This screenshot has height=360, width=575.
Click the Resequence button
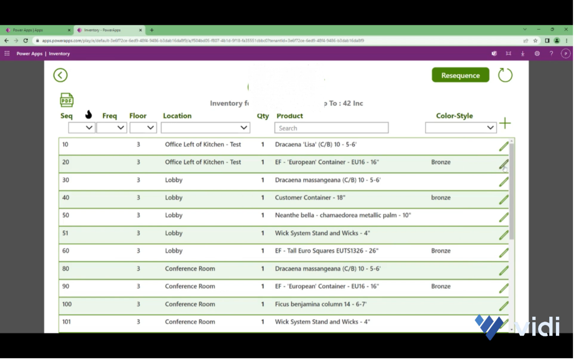point(460,75)
